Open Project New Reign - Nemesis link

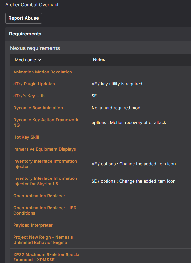pyautogui.click(x=43, y=240)
